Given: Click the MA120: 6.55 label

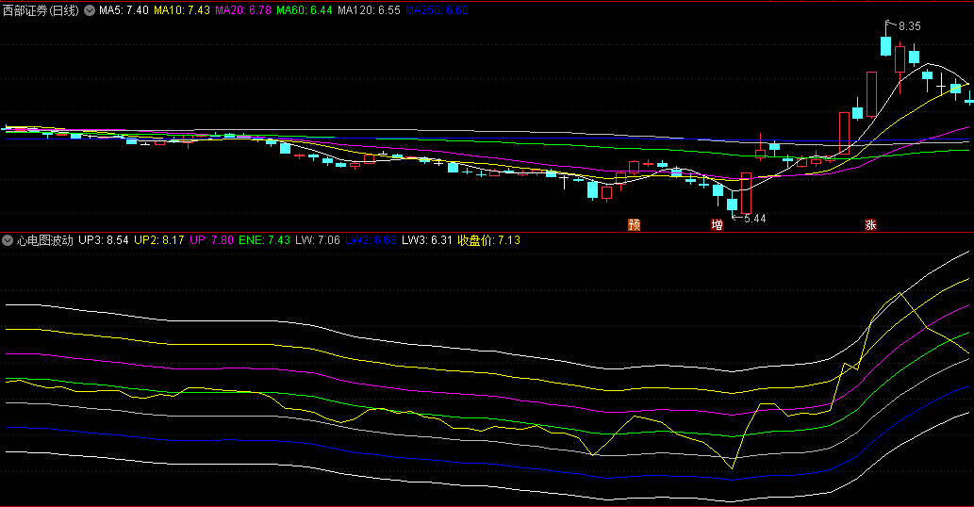Looking at the screenshot, I should point(369,10).
